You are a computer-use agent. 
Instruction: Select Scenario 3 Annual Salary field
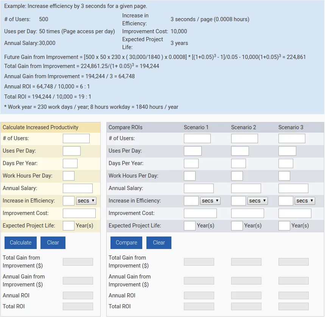(293, 189)
